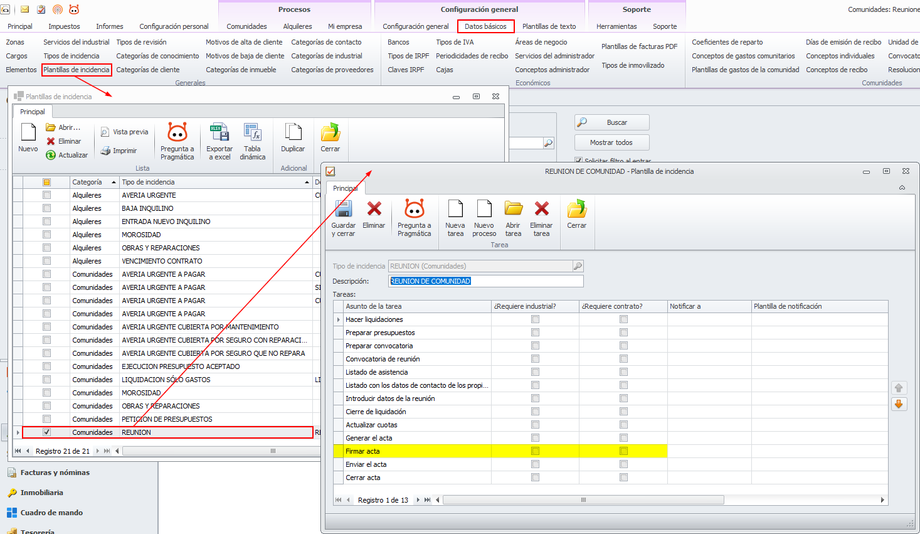The height and width of the screenshot is (534, 920).
Task: Open Coeficientes de reparto from the ribbon
Action: coord(727,42)
